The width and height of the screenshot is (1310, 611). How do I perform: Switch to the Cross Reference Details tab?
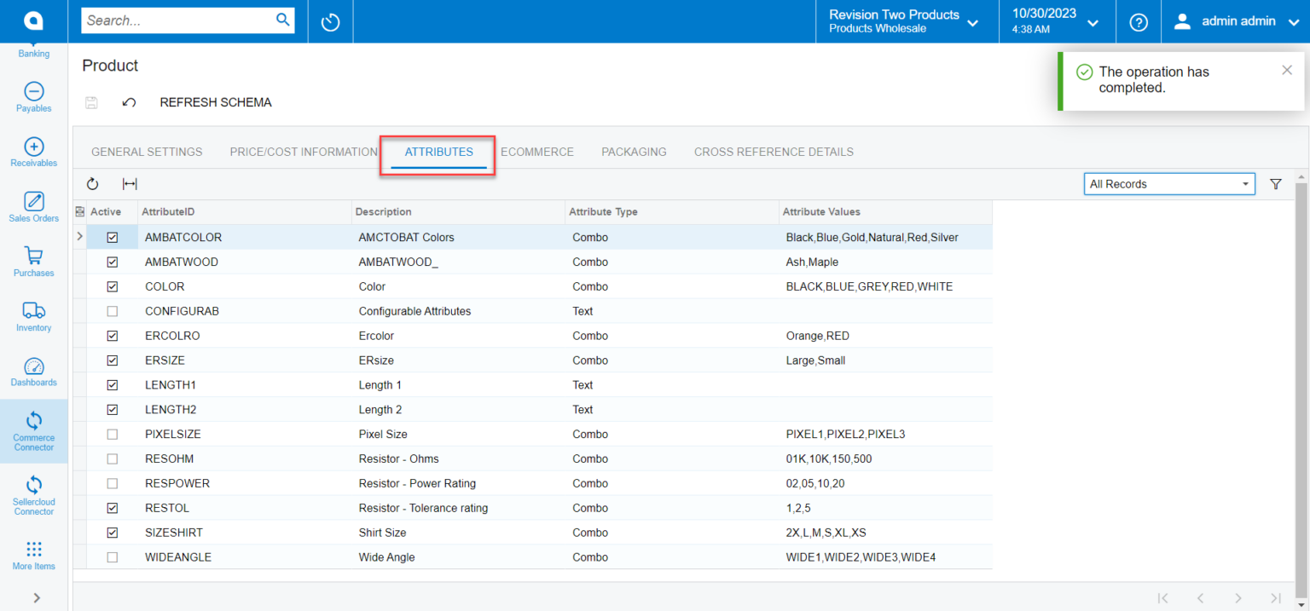click(x=774, y=152)
